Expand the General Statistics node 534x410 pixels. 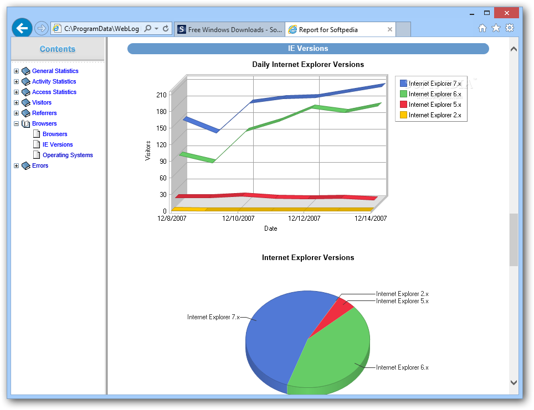pos(17,71)
